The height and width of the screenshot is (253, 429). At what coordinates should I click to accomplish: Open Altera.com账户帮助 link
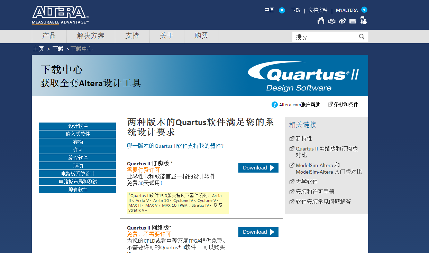[x=300, y=105]
